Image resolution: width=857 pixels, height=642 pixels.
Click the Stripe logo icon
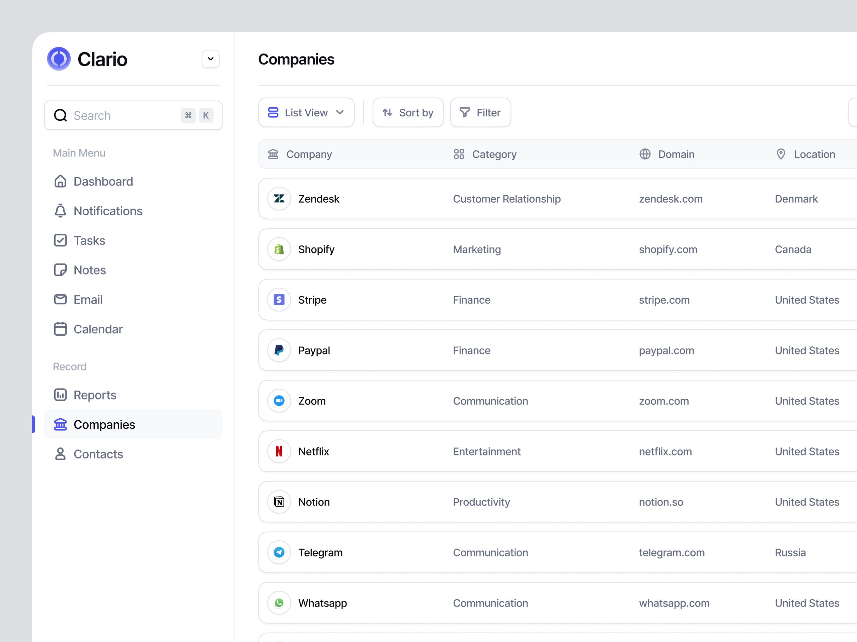(x=279, y=300)
